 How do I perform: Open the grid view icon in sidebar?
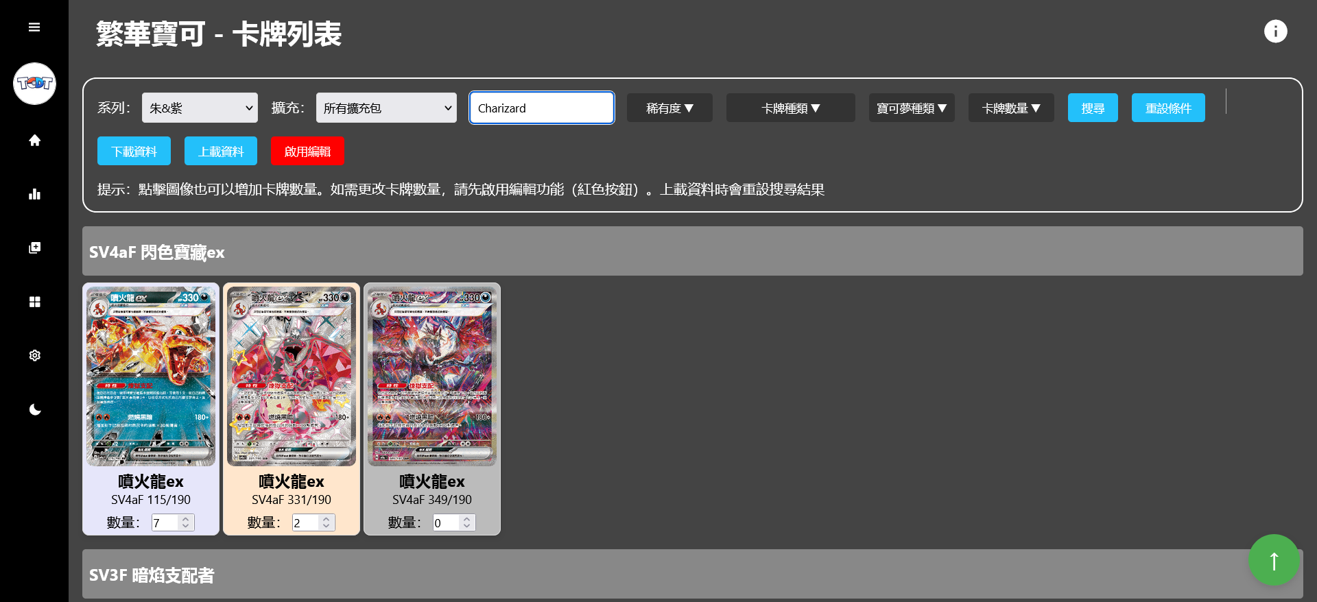coord(34,302)
